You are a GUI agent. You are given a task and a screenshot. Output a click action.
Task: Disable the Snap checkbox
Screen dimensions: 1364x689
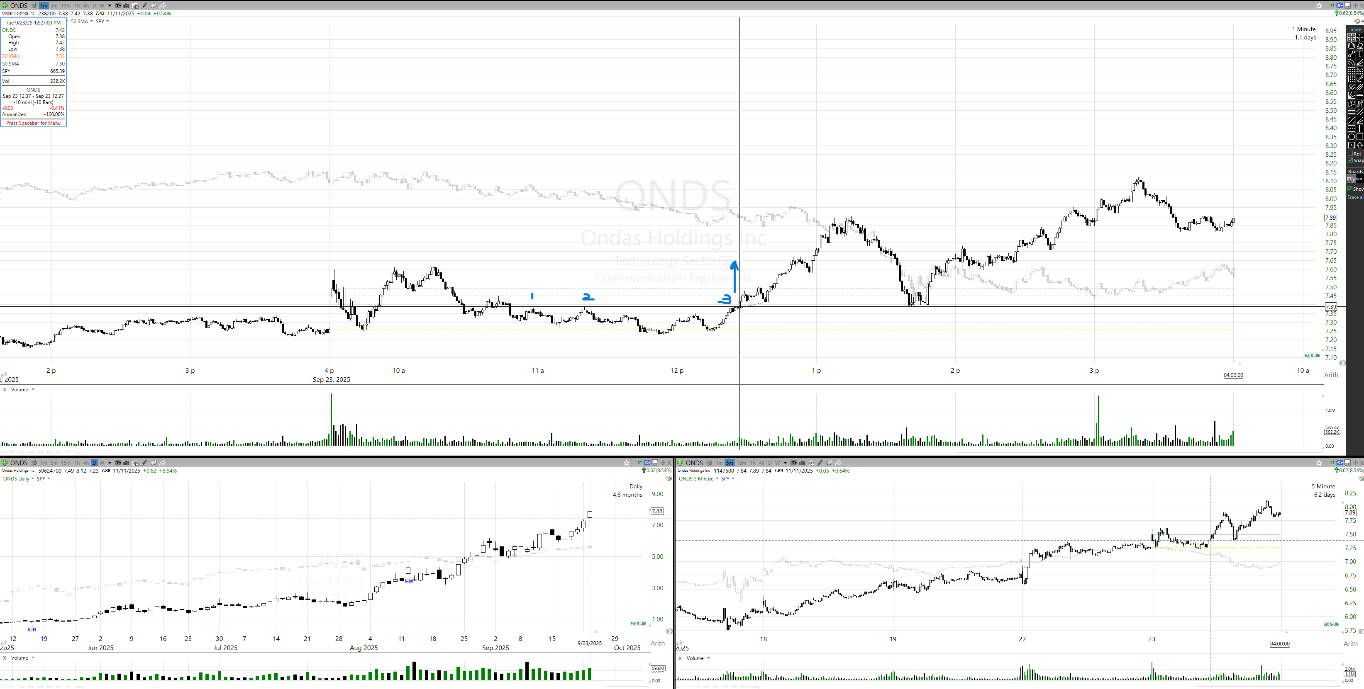click(1350, 160)
